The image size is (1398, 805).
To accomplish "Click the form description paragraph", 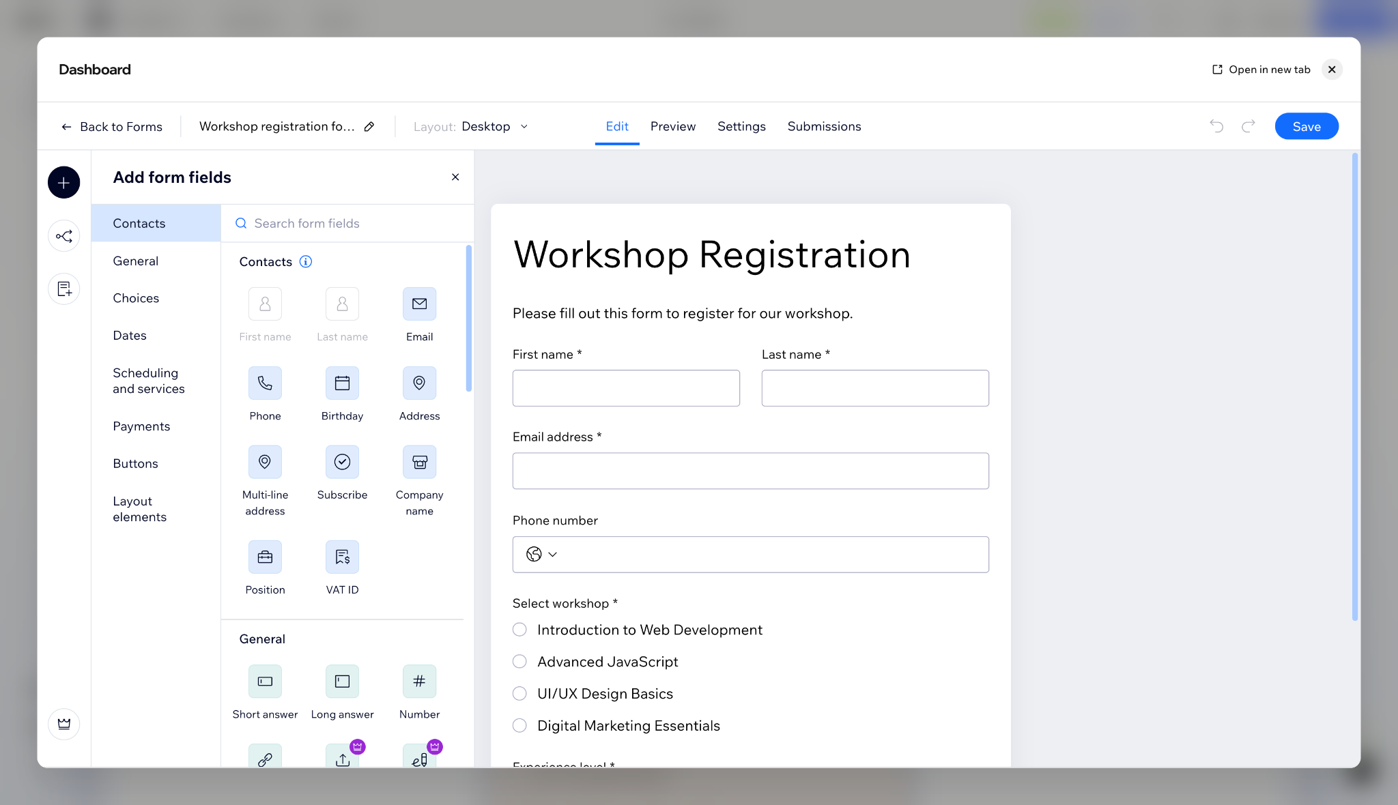I will [683, 314].
